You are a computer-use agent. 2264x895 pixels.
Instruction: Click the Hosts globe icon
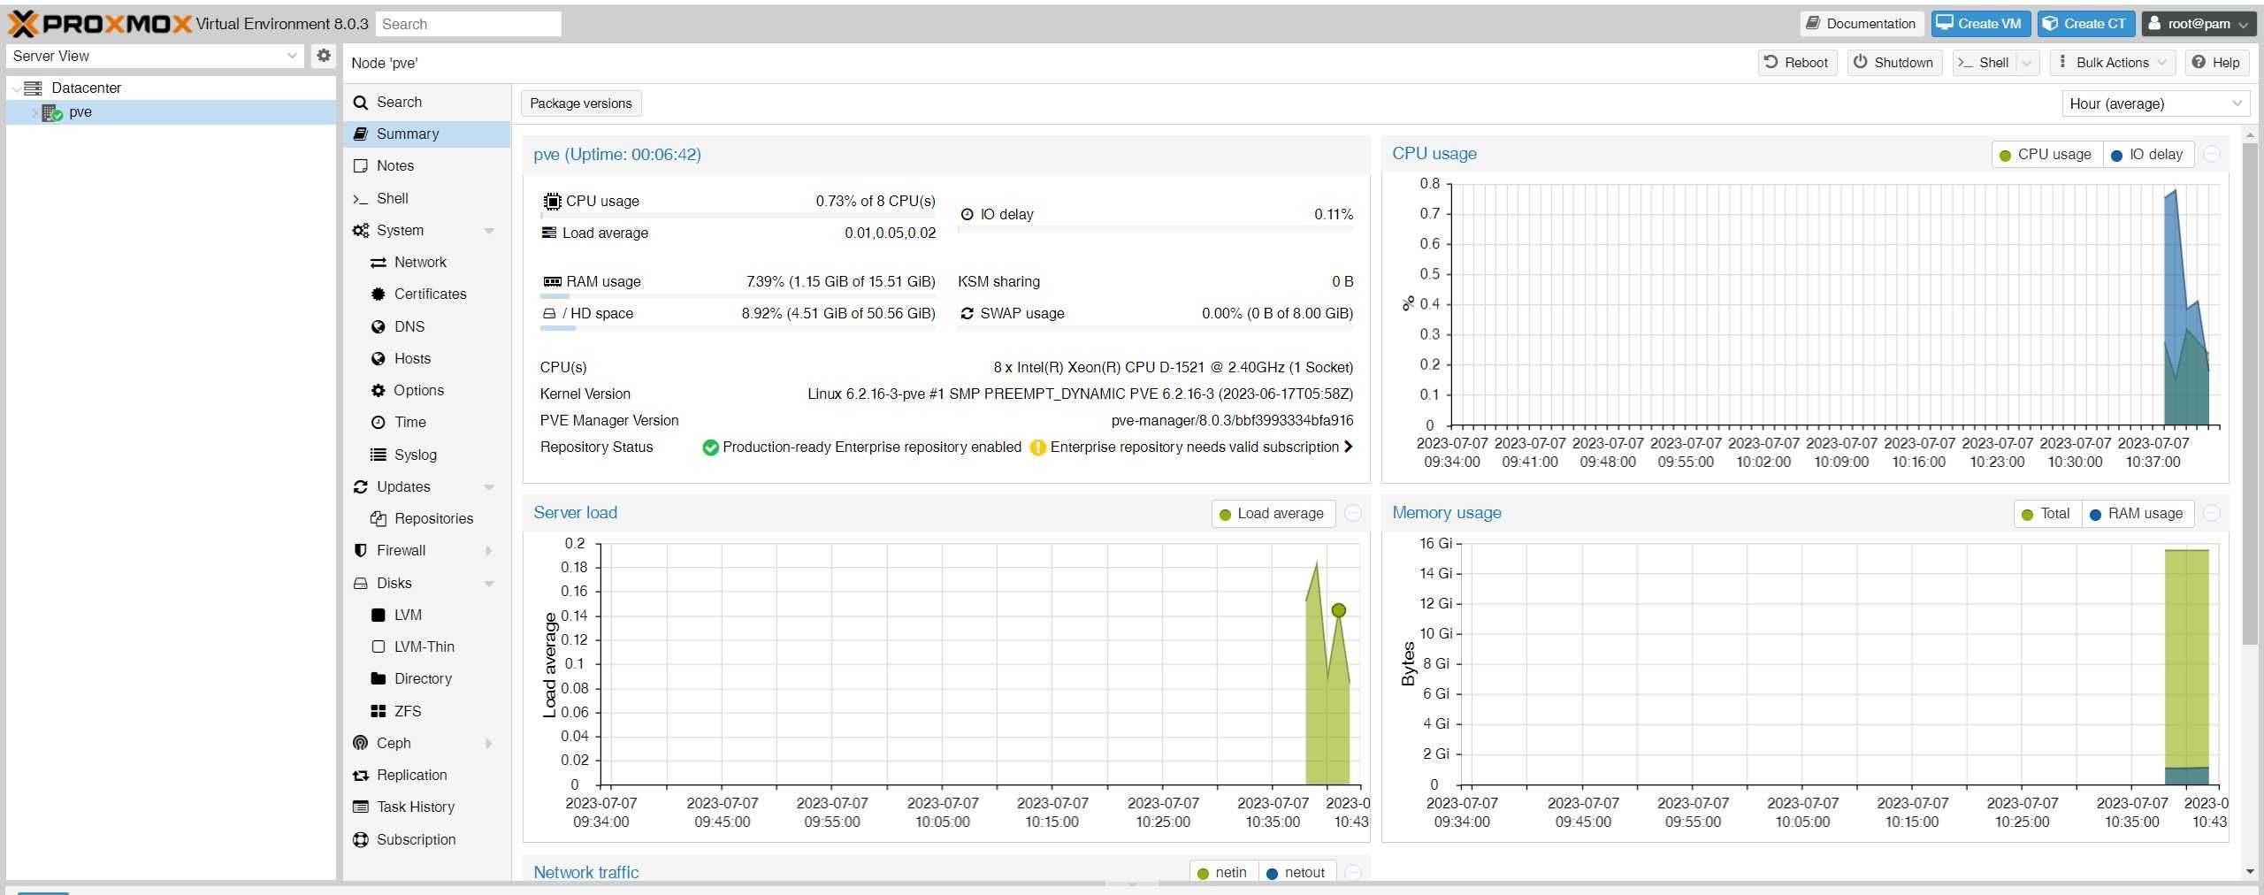click(x=379, y=359)
